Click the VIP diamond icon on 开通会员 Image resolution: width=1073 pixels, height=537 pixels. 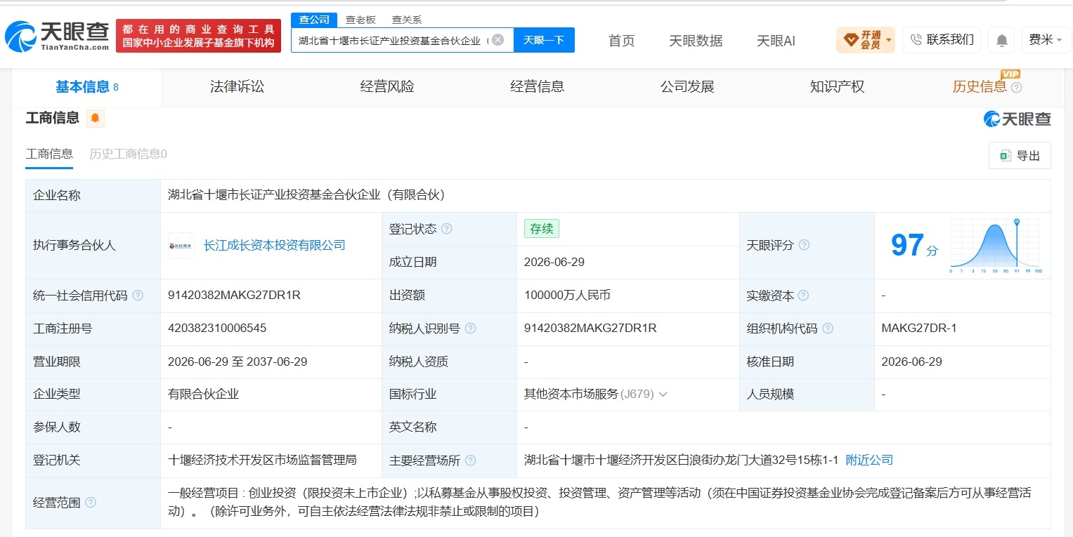(x=850, y=40)
